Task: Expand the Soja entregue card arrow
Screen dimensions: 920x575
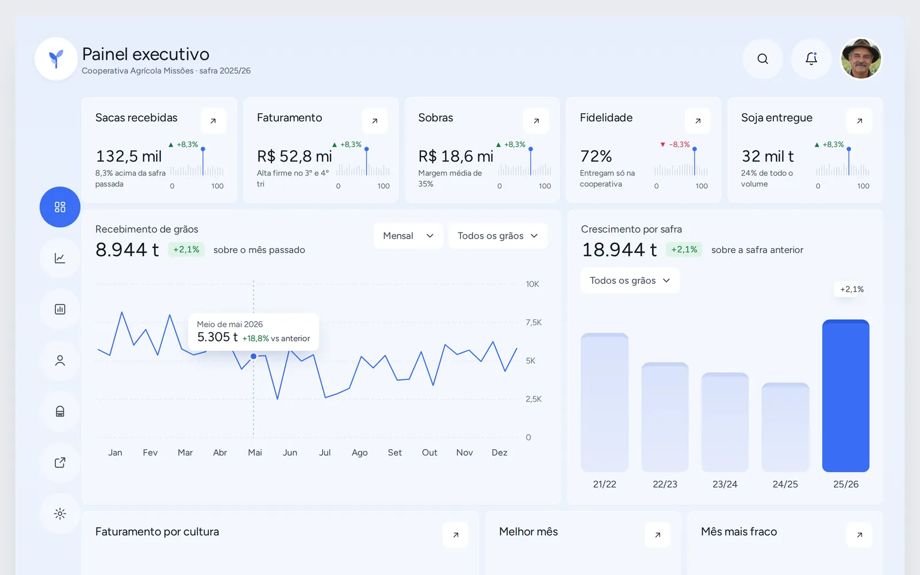Action: (x=859, y=121)
